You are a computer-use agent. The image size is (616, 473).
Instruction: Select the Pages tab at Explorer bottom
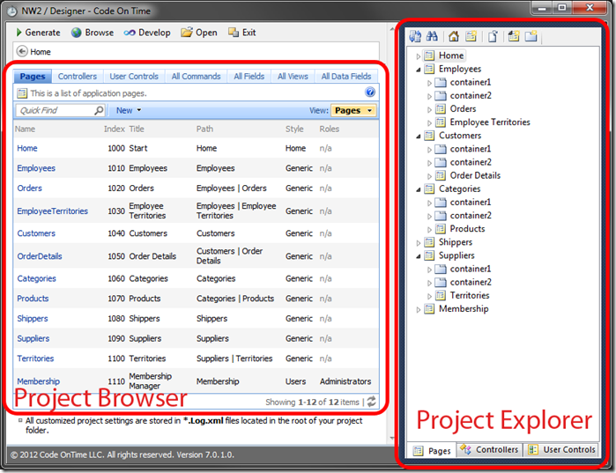click(432, 451)
